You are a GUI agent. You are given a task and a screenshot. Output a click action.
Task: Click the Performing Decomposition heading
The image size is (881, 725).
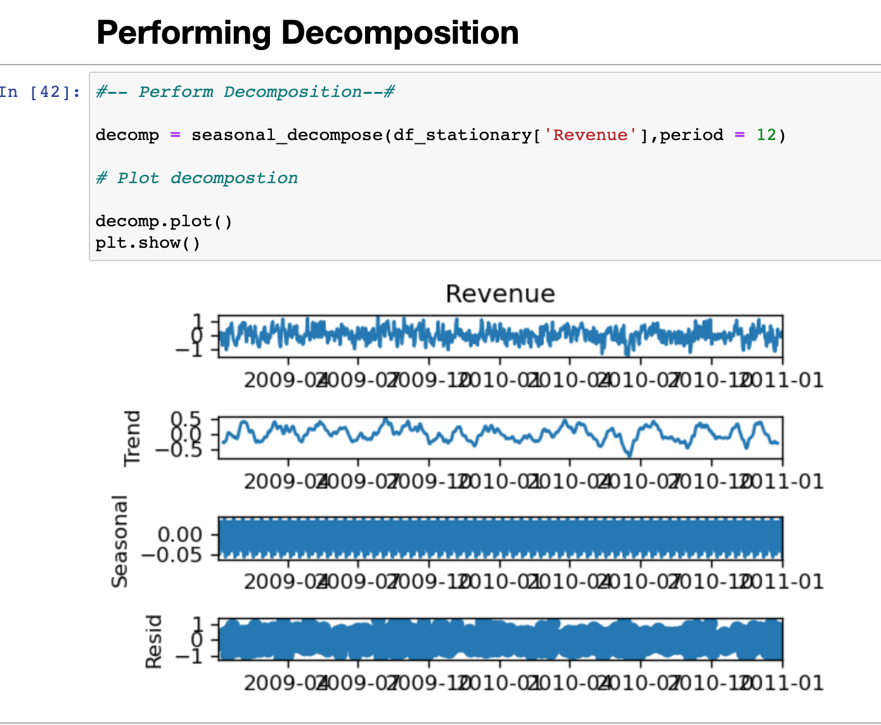pyautogui.click(x=307, y=33)
